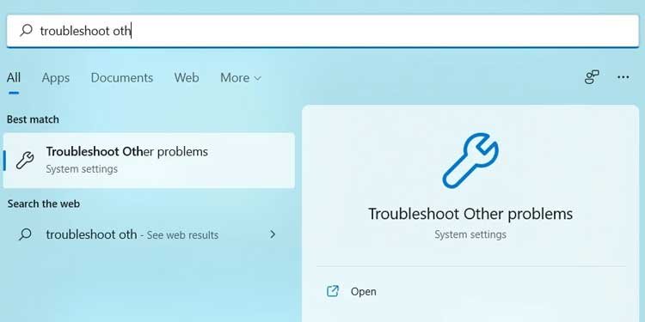Screen dimensions: 645x322
Task: Open Troubleshoot Other problems best match result
Action: pyautogui.click(x=149, y=161)
